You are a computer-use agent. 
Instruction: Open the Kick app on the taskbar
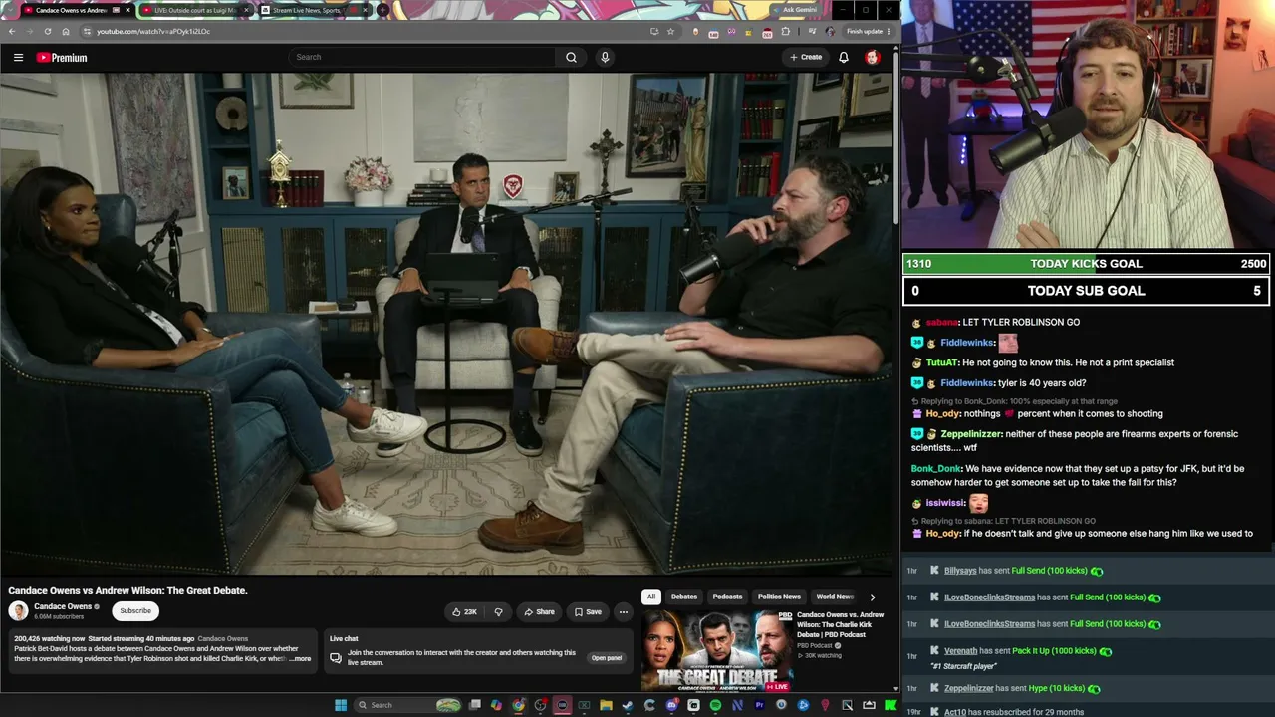coord(891,705)
